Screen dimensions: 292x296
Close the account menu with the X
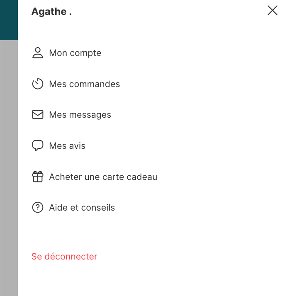273,11
